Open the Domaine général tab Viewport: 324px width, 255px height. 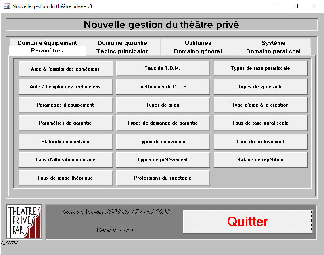click(198, 51)
